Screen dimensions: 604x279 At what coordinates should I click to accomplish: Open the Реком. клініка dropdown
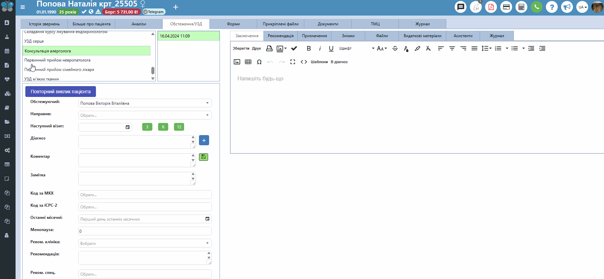145,243
